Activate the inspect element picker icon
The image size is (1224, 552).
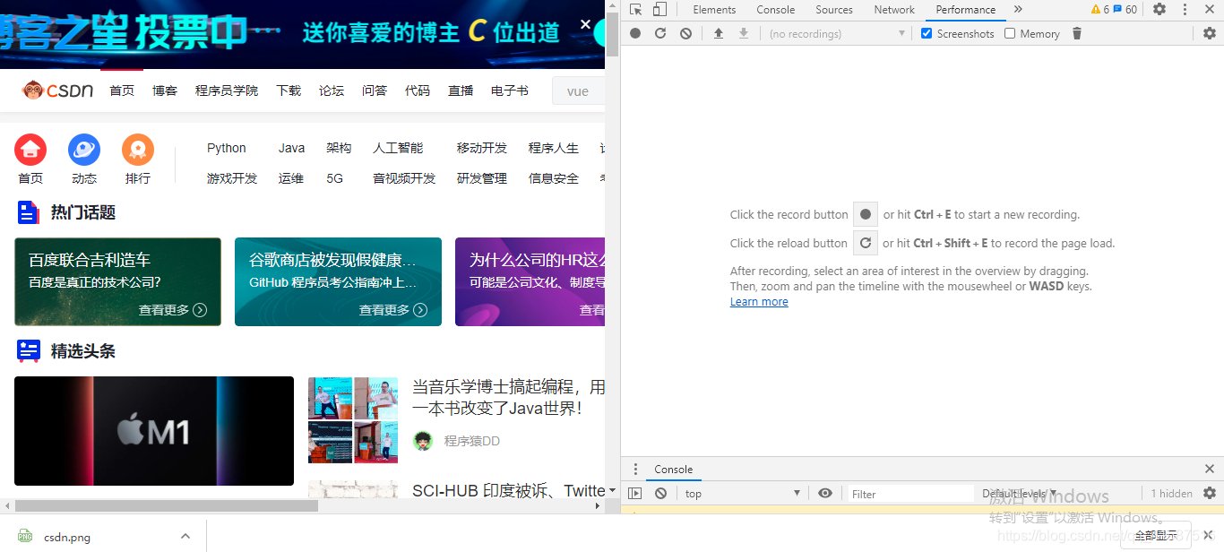pos(635,10)
